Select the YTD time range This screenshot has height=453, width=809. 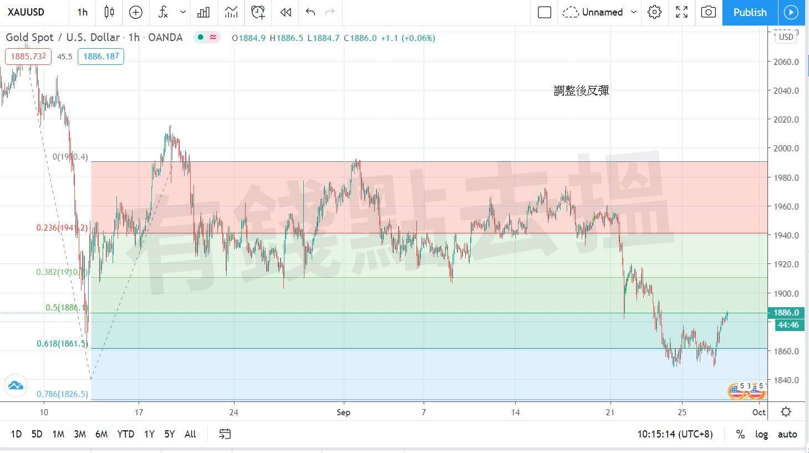(x=125, y=434)
